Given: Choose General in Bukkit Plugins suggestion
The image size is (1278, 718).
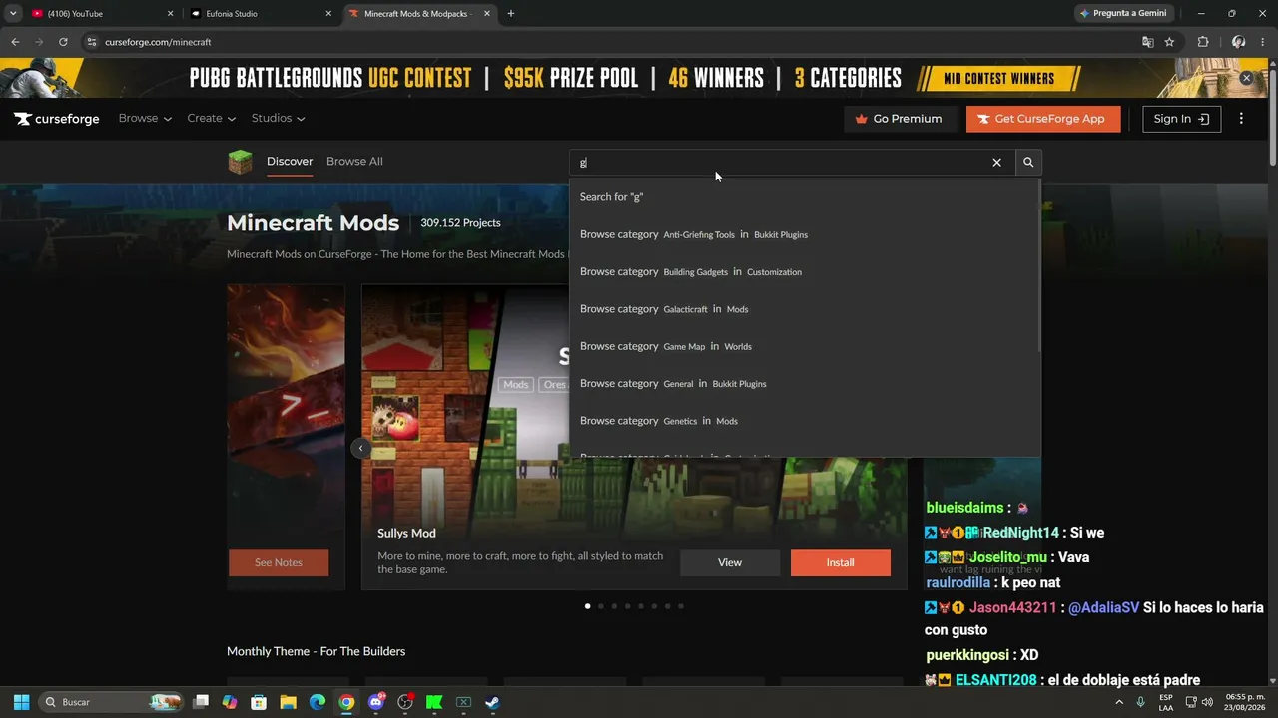Looking at the screenshot, I should 805,383.
